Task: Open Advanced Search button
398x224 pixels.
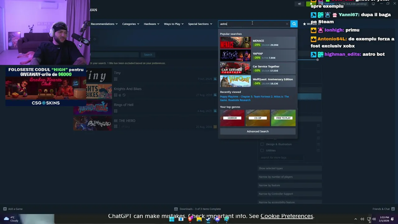Action: coord(258,131)
